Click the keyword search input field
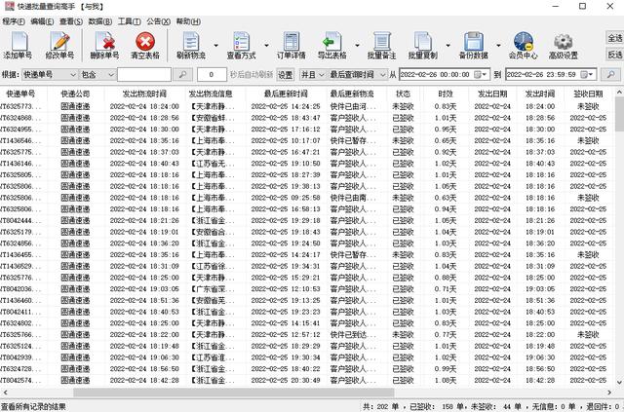The height and width of the screenshot is (412, 624). pyautogui.click(x=144, y=74)
